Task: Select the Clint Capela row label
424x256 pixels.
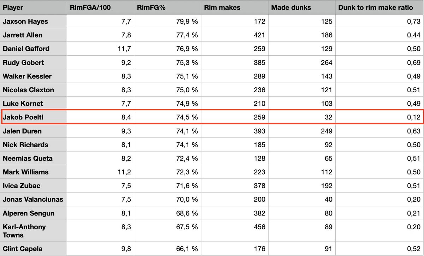Action: [x=34, y=249]
